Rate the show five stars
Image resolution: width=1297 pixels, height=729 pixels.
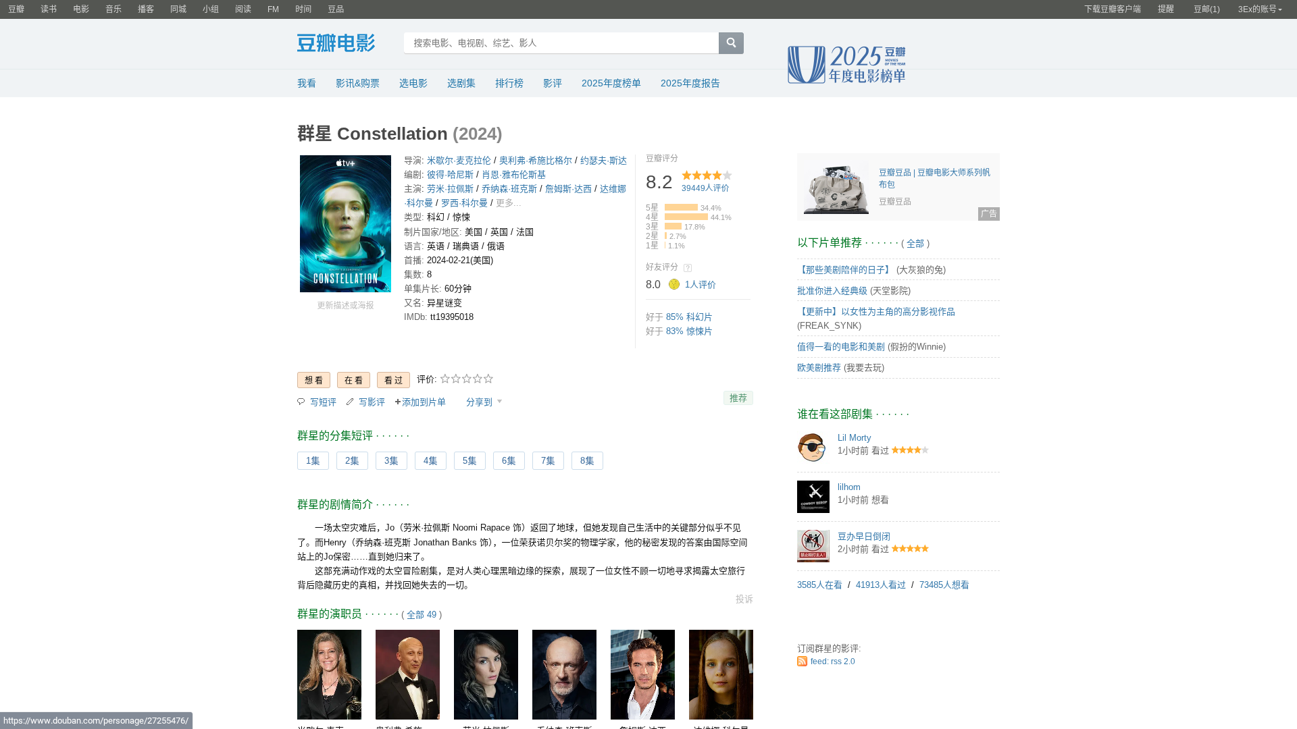click(488, 379)
